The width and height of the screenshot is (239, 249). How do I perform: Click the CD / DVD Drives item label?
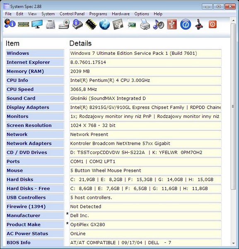point(35,152)
